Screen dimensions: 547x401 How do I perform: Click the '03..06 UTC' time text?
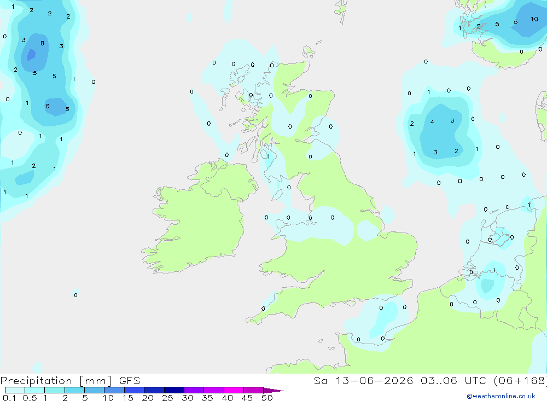[453, 381]
